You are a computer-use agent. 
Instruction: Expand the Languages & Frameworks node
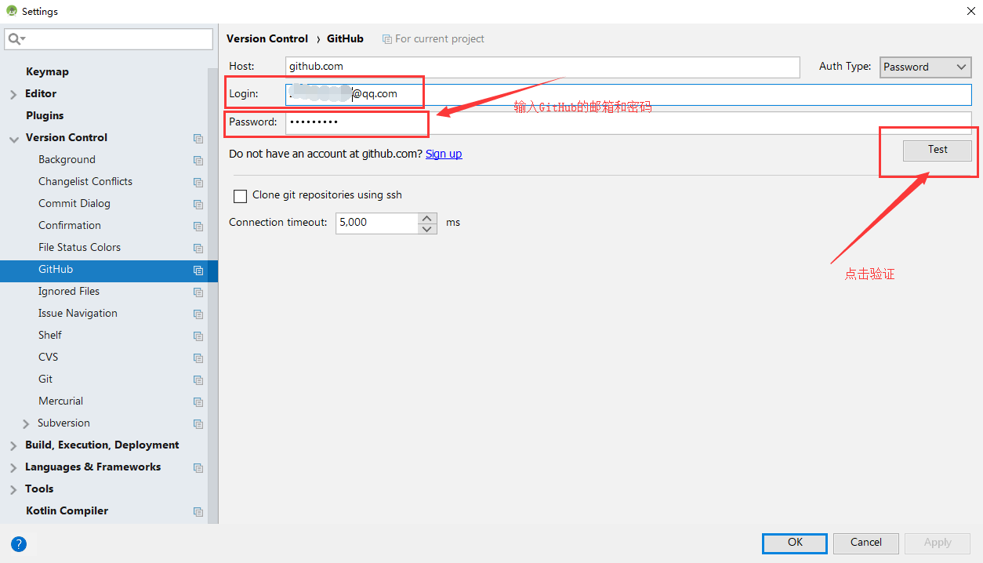[x=13, y=467]
